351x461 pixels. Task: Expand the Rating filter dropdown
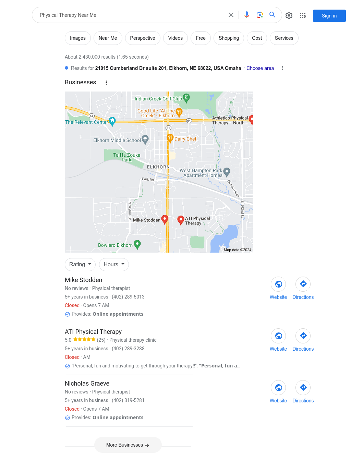80,265
